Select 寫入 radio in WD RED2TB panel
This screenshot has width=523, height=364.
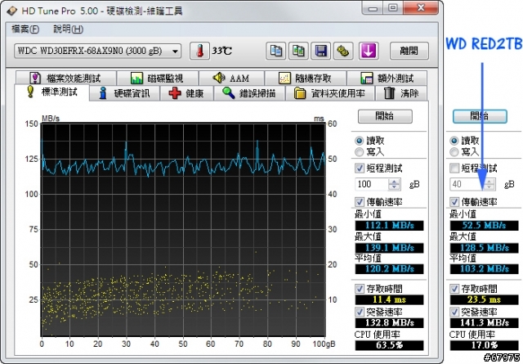point(454,152)
